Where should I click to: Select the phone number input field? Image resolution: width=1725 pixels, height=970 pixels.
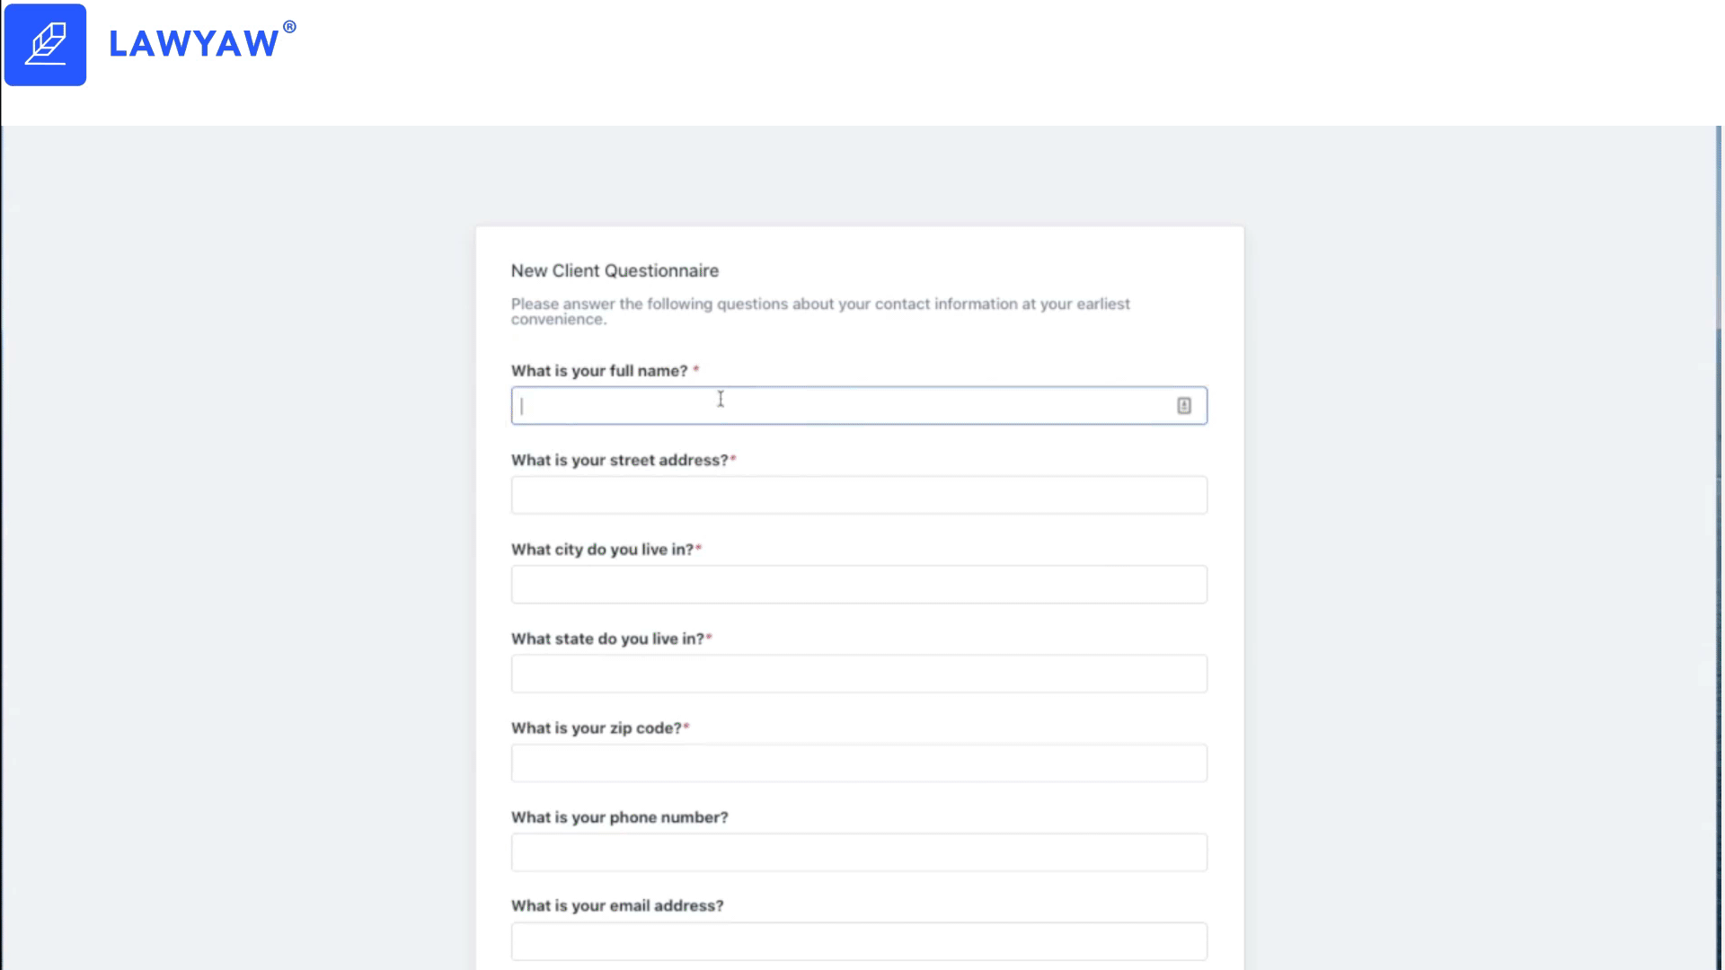tap(859, 852)
